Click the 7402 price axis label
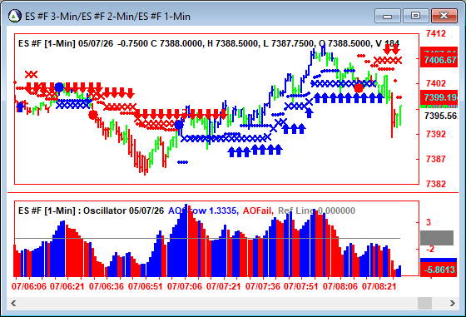The image size is (466, 317). (x=436, y=83)
